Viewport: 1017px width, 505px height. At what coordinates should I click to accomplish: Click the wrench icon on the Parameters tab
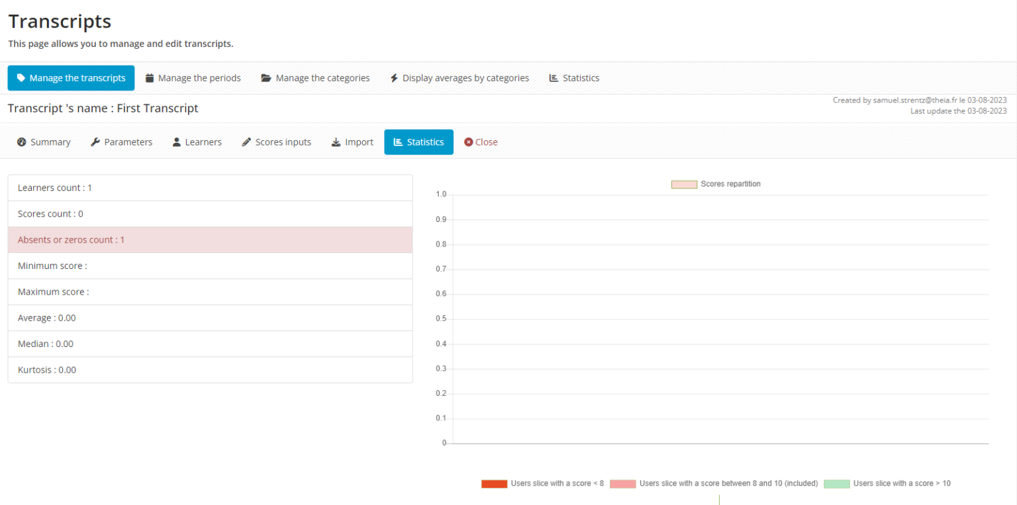coord(95,141)
